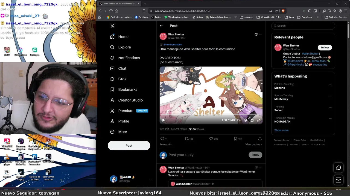Bookmark the post (157)
This screenshot has height=196, width=350.
(x=238, y=139)
